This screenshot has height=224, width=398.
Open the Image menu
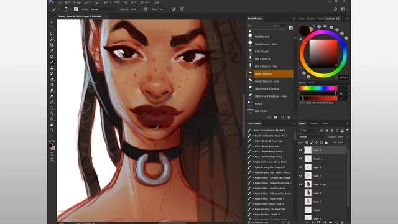click(77, 2)
